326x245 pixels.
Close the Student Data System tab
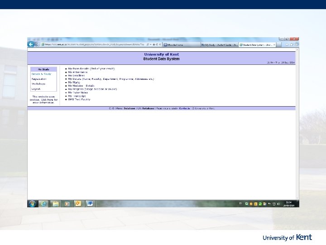[274, 45]
